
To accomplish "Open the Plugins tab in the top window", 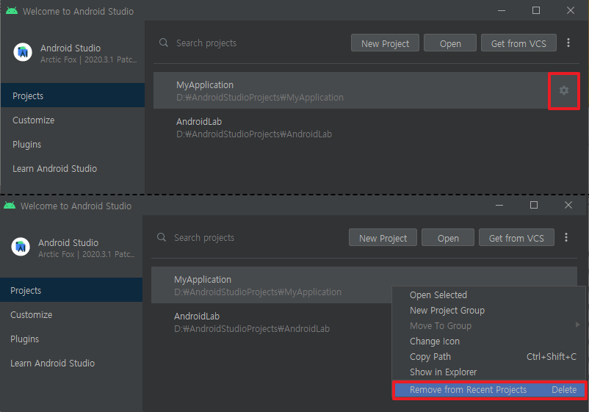I will tap(73, 144).
